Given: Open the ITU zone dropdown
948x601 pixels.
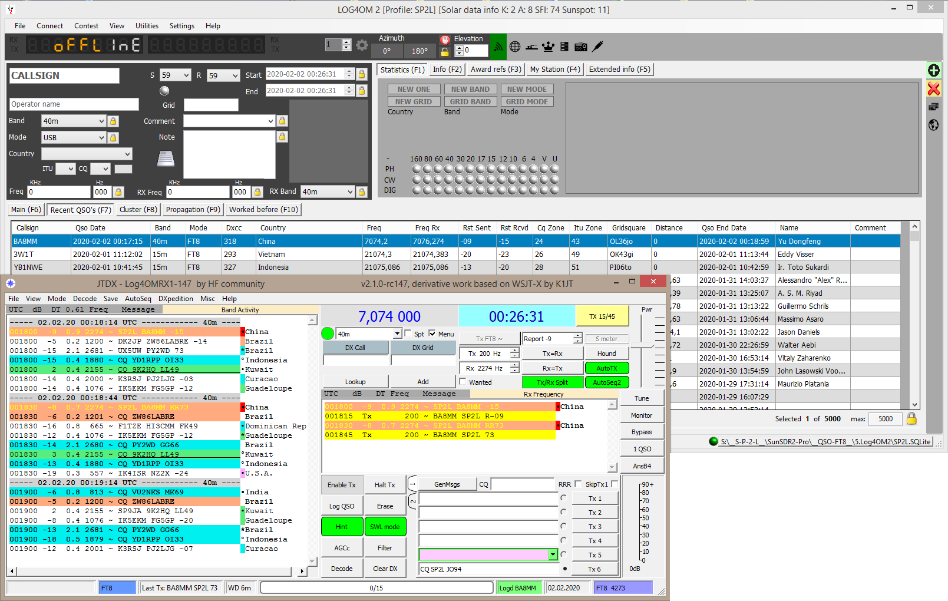Looking at the screenshot, I should click(71, 169).
